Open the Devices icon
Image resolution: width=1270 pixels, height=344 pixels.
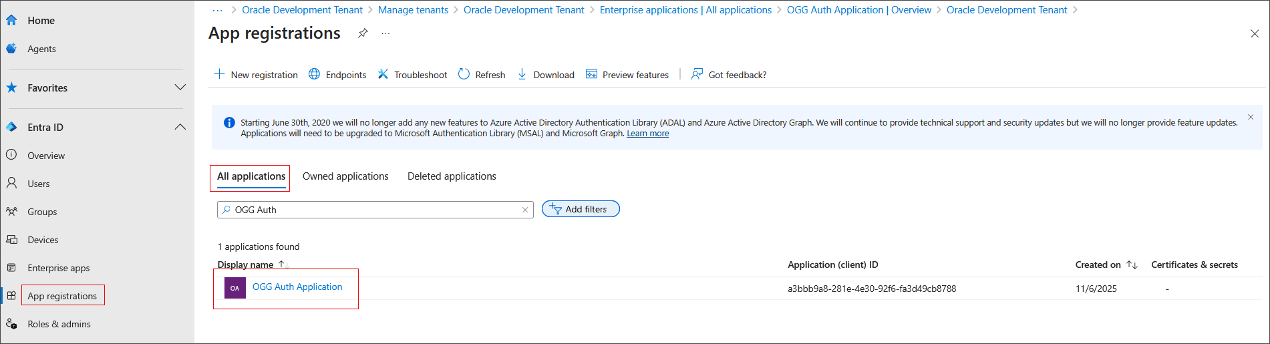[11, 239]
